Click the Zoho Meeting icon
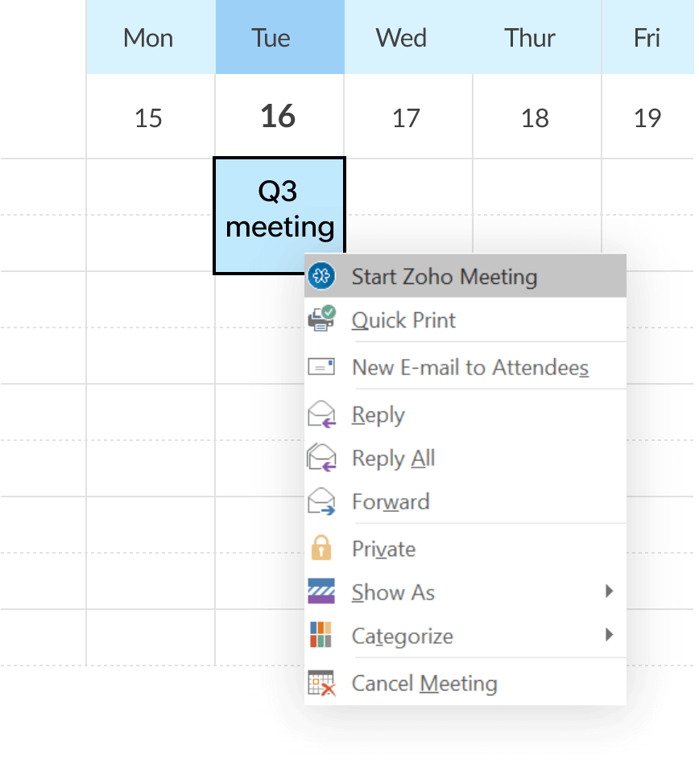699x783 pixels. (x=322, y=275)
